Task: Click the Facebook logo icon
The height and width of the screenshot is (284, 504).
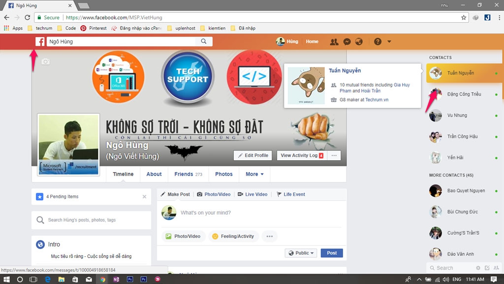Action: (40, 42)
